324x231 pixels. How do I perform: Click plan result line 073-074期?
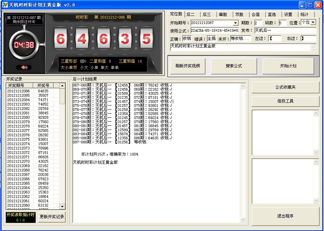(122, 101)
